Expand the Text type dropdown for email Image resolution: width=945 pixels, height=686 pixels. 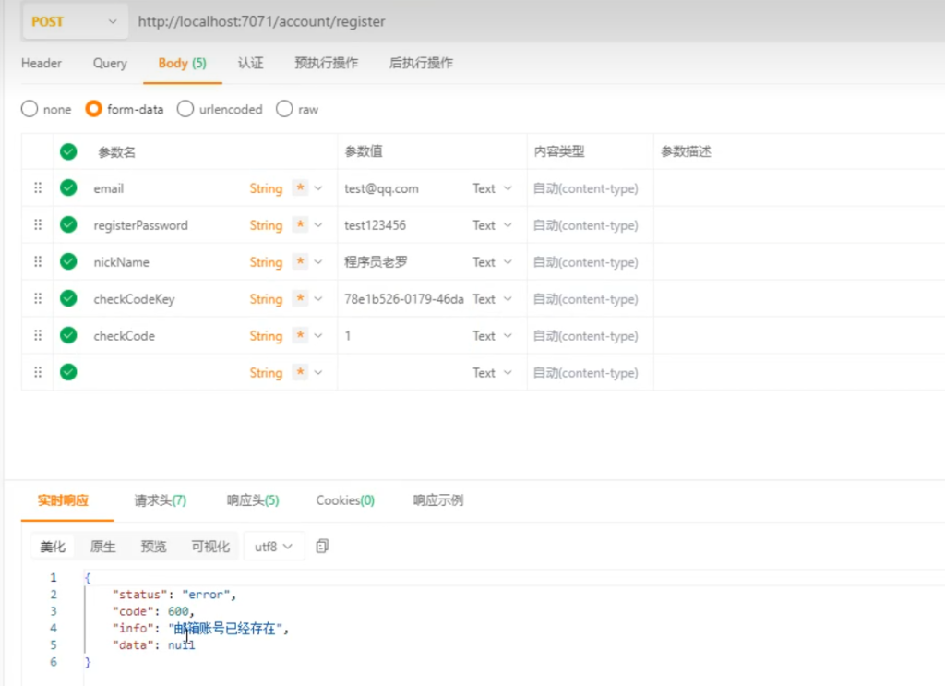point(492,188)
